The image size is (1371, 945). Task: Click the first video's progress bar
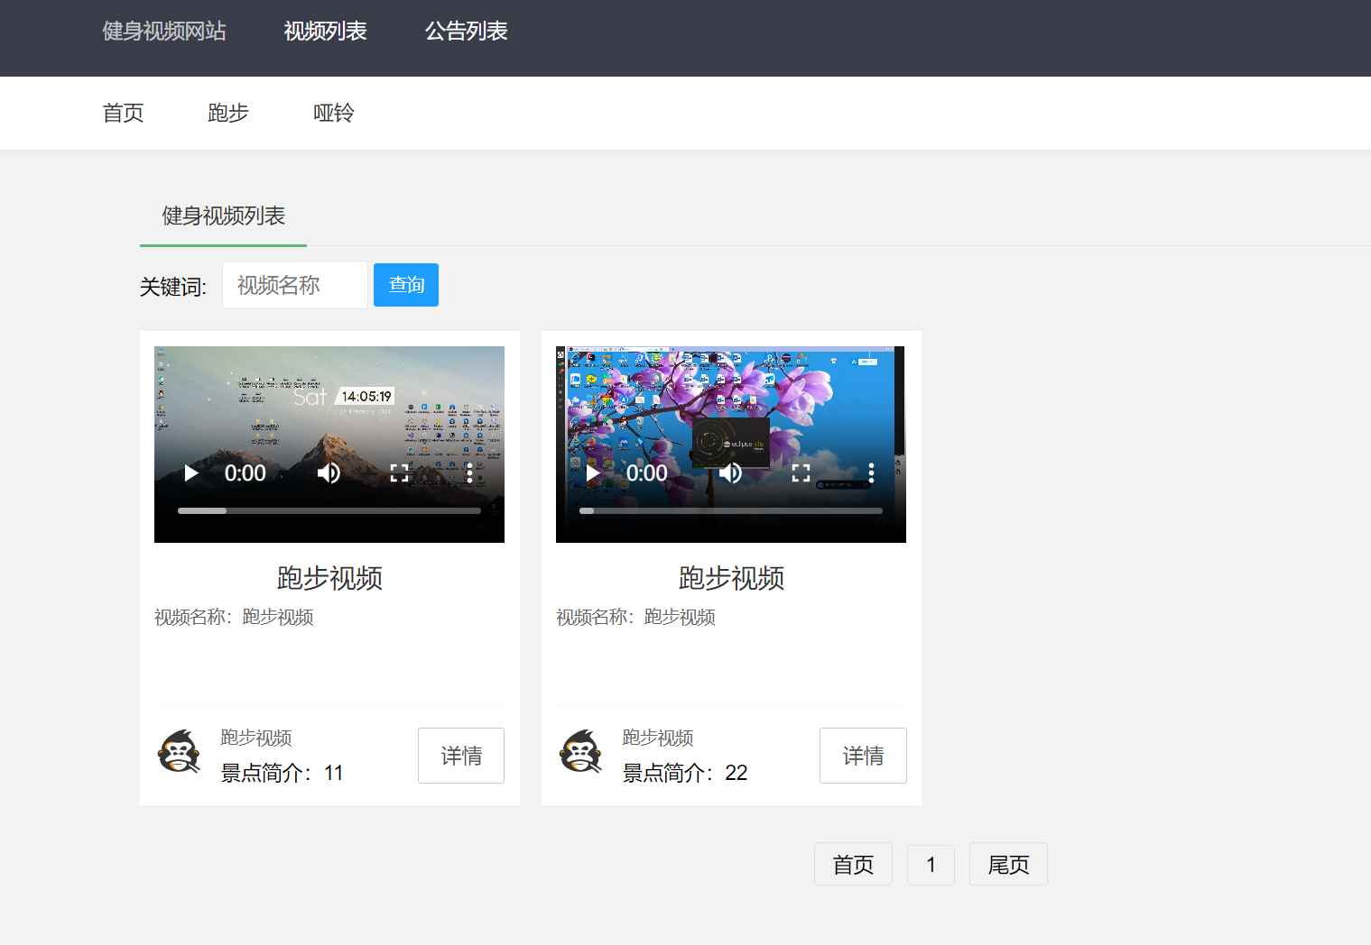(x=329, y=510)
